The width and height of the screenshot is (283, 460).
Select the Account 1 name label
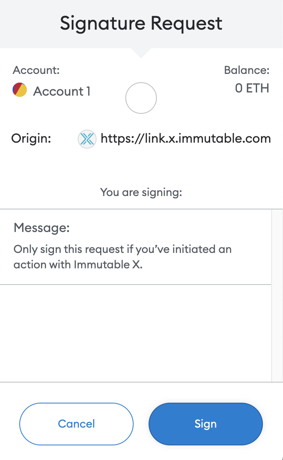[62, 91]
